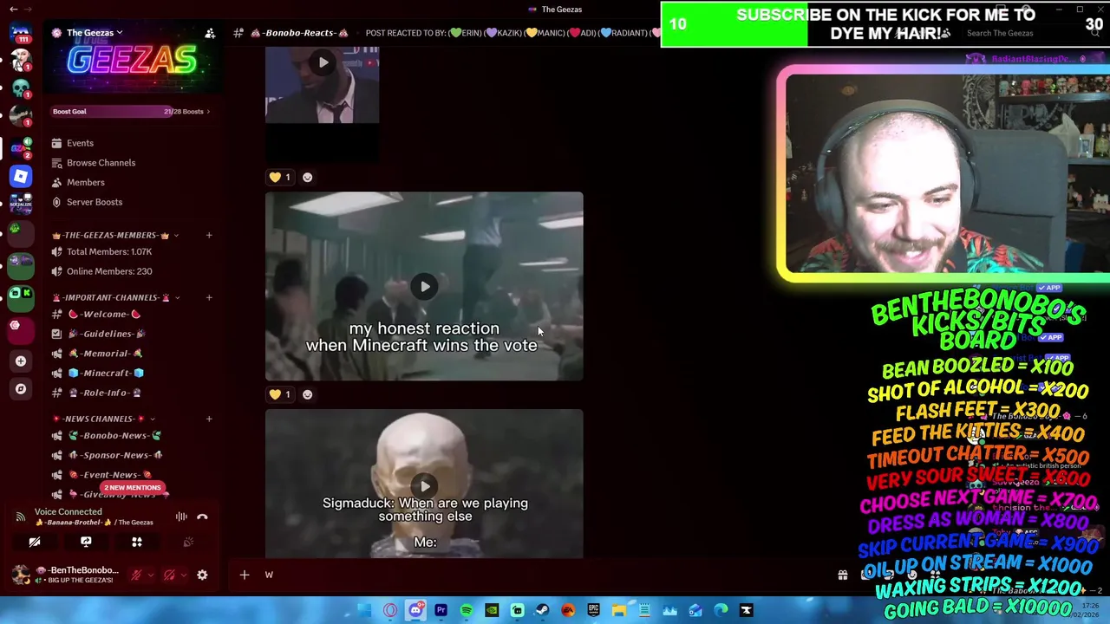Open the discover compass icon in sidebar
The image size is (1110, 624).
tap(21, 388)
